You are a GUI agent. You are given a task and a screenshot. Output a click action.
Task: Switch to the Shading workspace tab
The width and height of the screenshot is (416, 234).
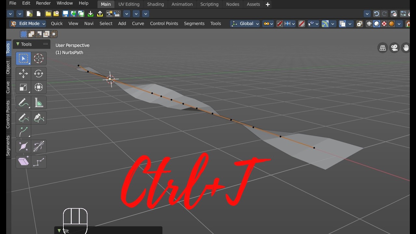coord(155,4)
